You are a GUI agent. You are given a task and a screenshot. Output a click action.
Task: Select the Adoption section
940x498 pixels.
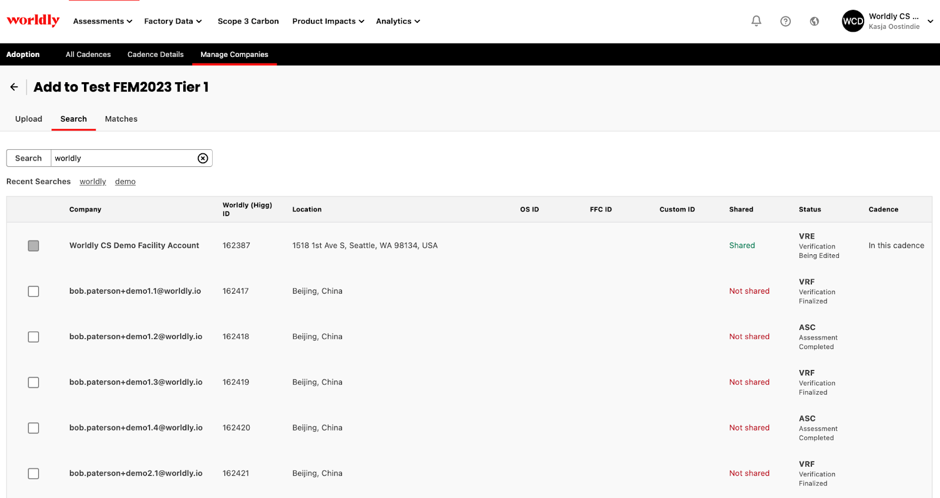23,54
